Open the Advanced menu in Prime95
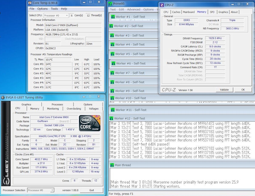 (x=133, y=9)
